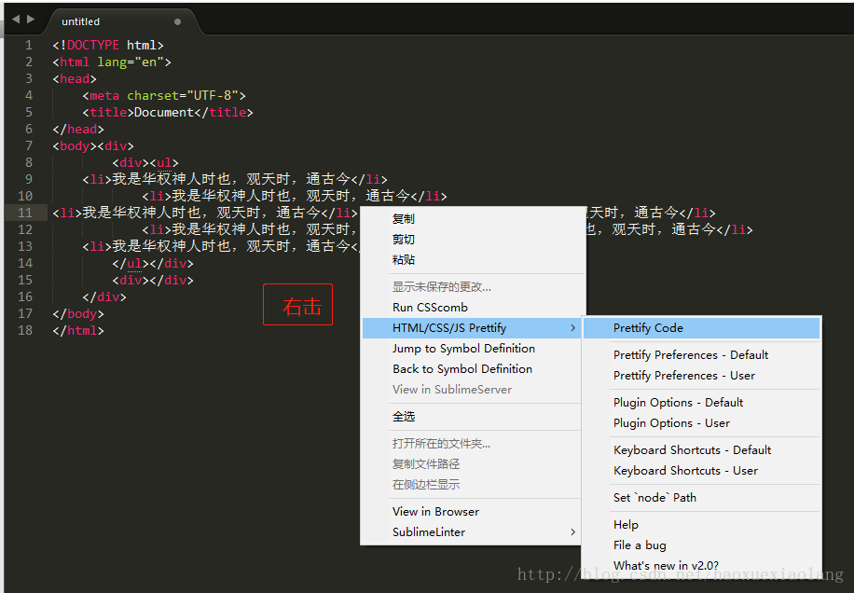Expand arrow beside SublimeLinter
The height and width of the screenshot is (593, 854).
point(572,532)
